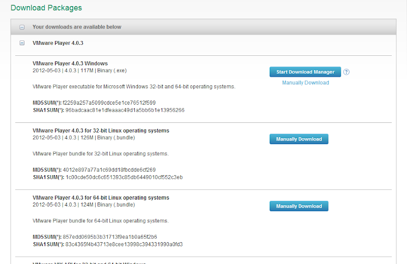Collapse the 'Your downloads are available below' section
The height and width of the screenshot is (264, 407).
coord(22,27)
